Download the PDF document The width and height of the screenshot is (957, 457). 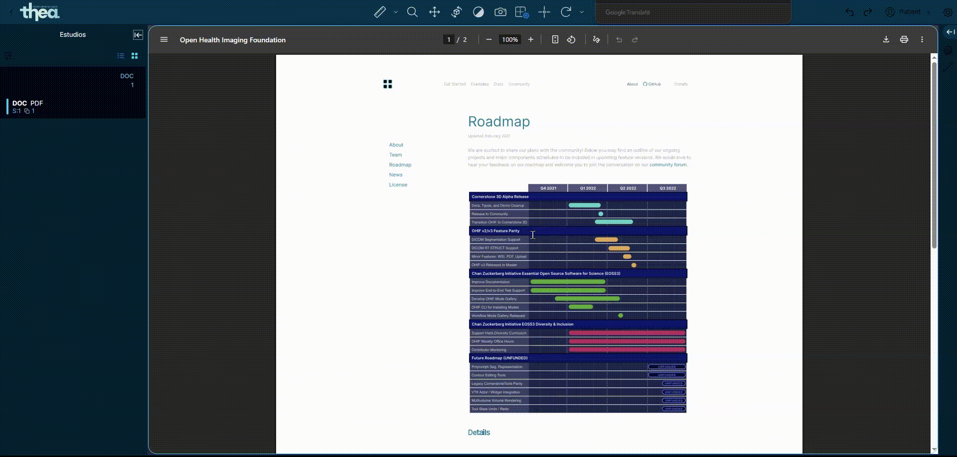pyautogui.click(x=886, y=39)
